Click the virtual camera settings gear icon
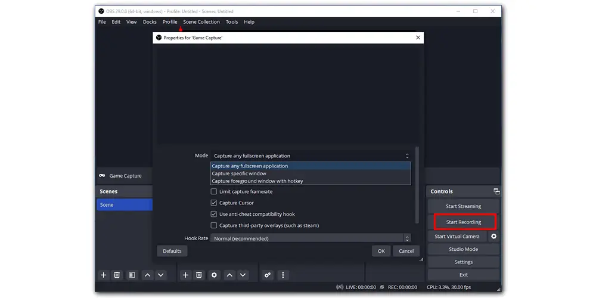The height and width of the screenshot is (298, 596). (493, 237)
